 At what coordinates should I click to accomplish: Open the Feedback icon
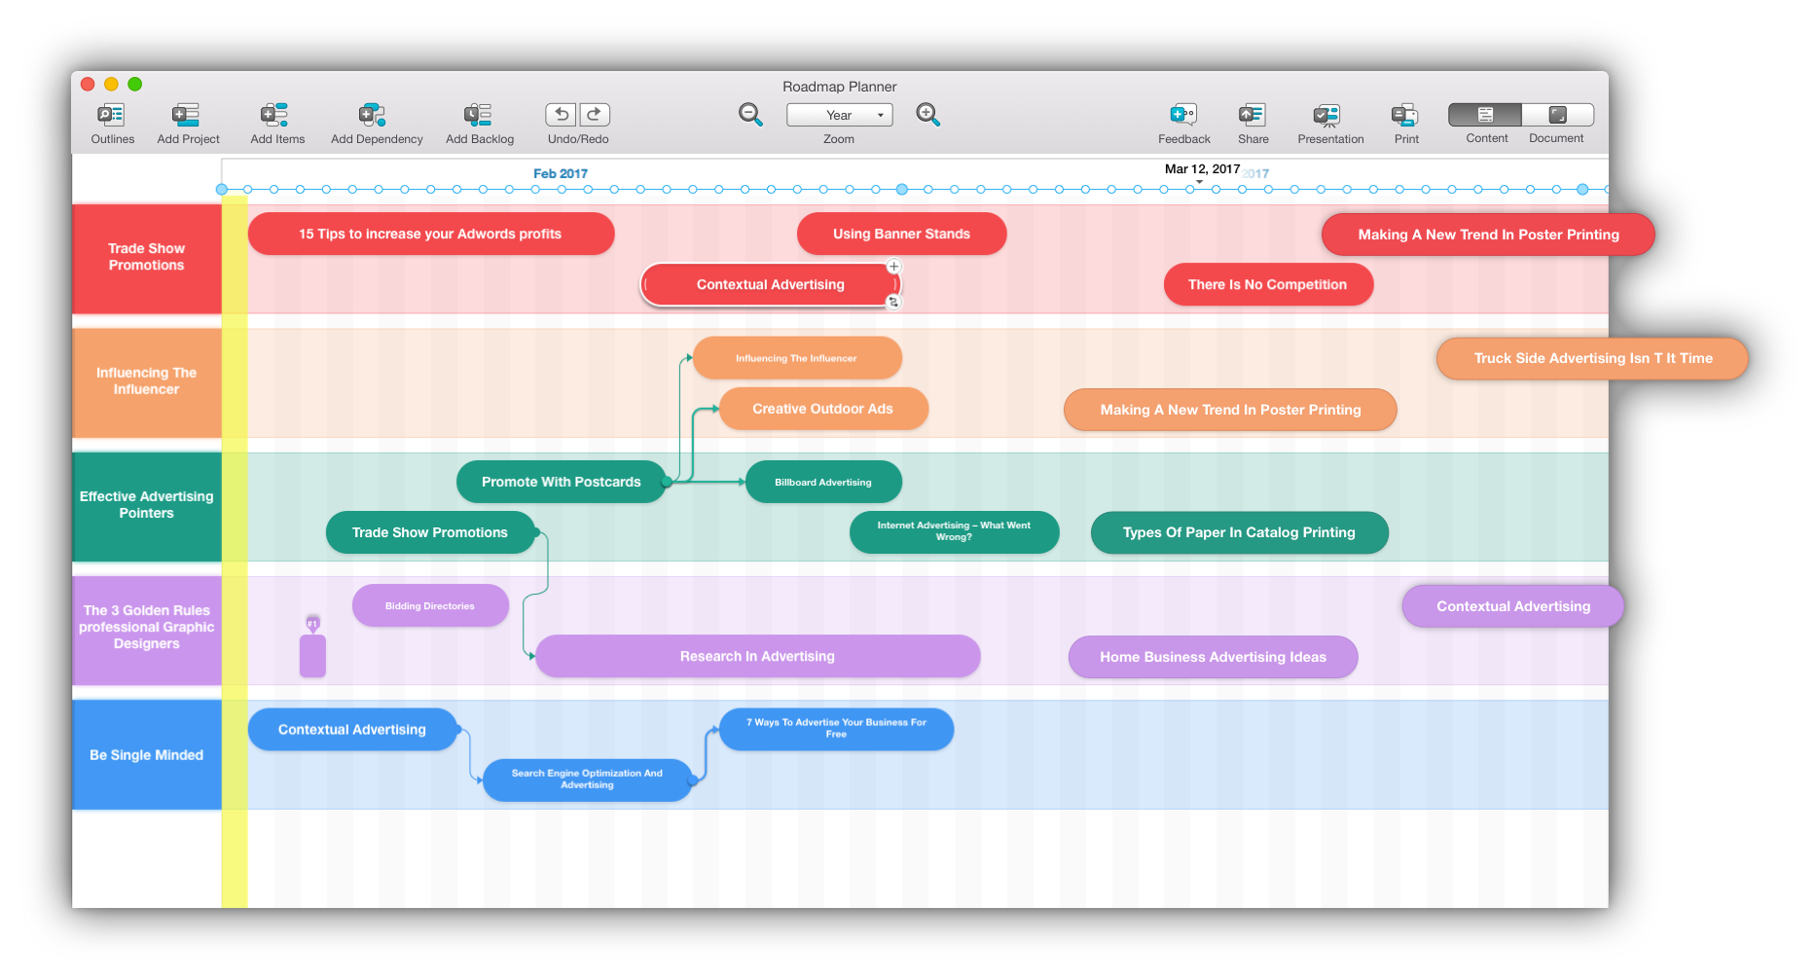1183,115
